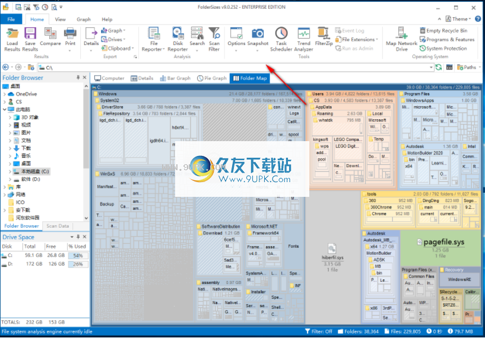Open the Drives export dropdown
Viewport: 485px width, 338px height.
tap(113, 40)
